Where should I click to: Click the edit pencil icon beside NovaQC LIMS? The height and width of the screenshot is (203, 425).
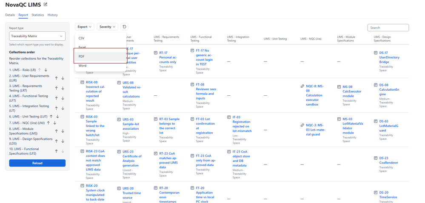pos(46,4)
